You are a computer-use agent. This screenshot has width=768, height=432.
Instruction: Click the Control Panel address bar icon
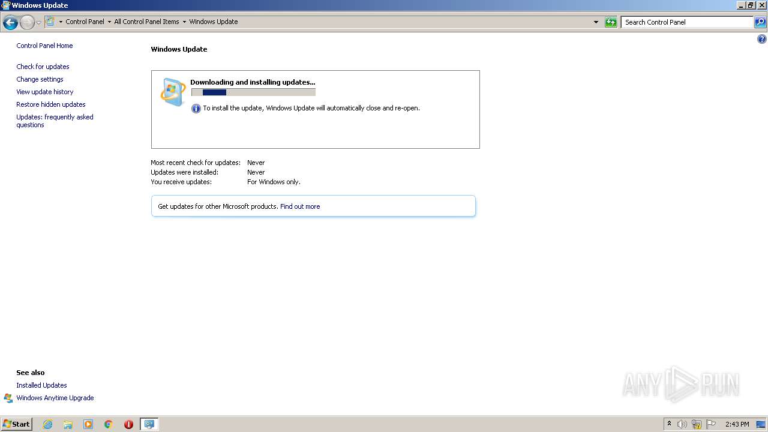pyautogui.click(x=50, y=22)
